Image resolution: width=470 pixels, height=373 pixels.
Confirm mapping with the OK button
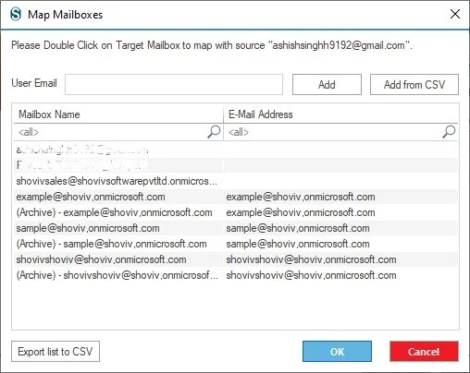coord(337,351)
